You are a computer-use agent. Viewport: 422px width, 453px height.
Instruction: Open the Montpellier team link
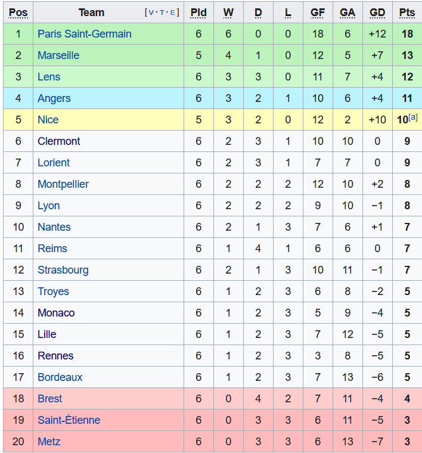63,184
